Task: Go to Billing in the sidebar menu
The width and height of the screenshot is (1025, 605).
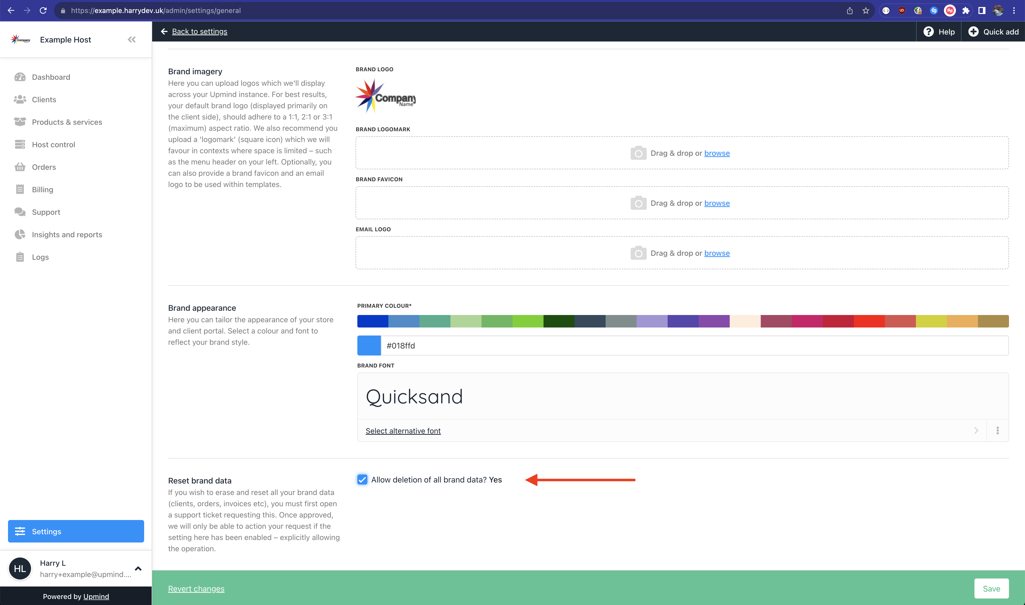Action: tap(43, 189)
